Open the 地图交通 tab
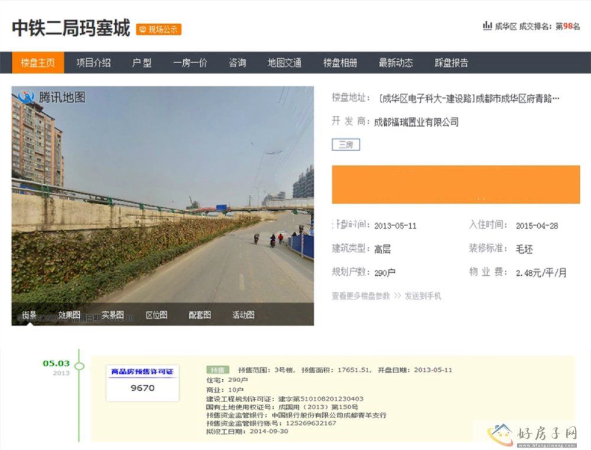 (284, 63)
